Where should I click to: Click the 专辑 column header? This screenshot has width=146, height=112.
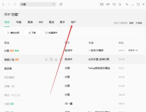[91, 43]
